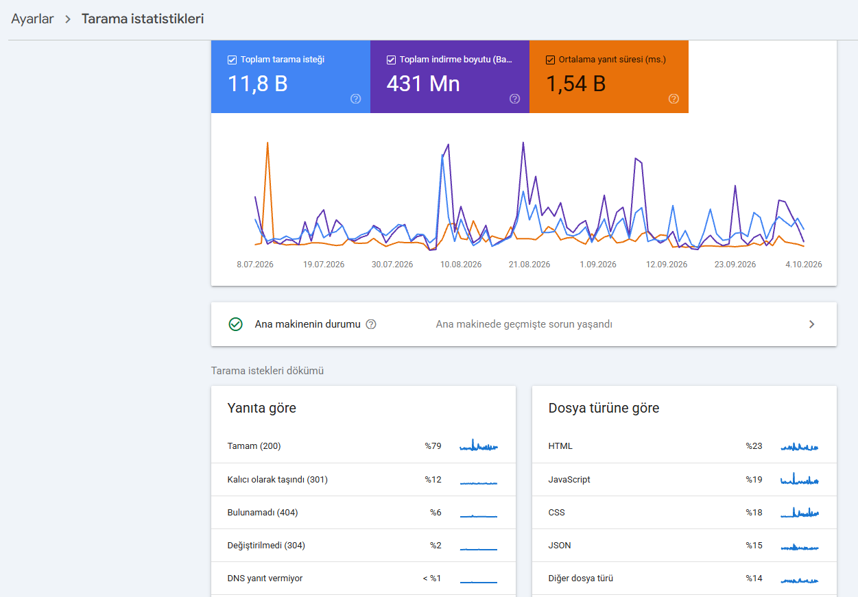Click sparkline chart for HTML
The width and height of the screenshot is (858, 597).
800,446
